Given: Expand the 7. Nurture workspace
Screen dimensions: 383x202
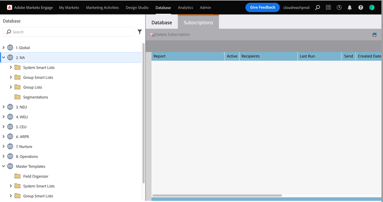Looking at the screenshot, I should [4, 147].
